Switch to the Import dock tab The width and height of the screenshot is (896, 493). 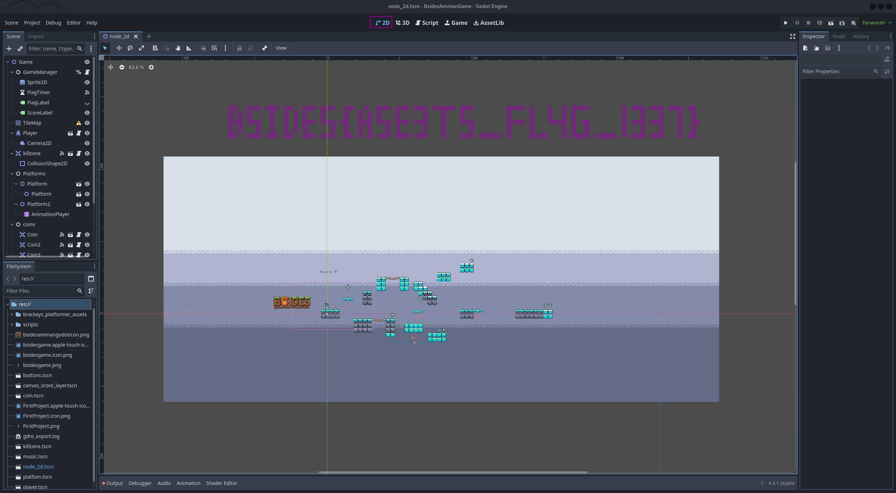[x=36, y=36]
